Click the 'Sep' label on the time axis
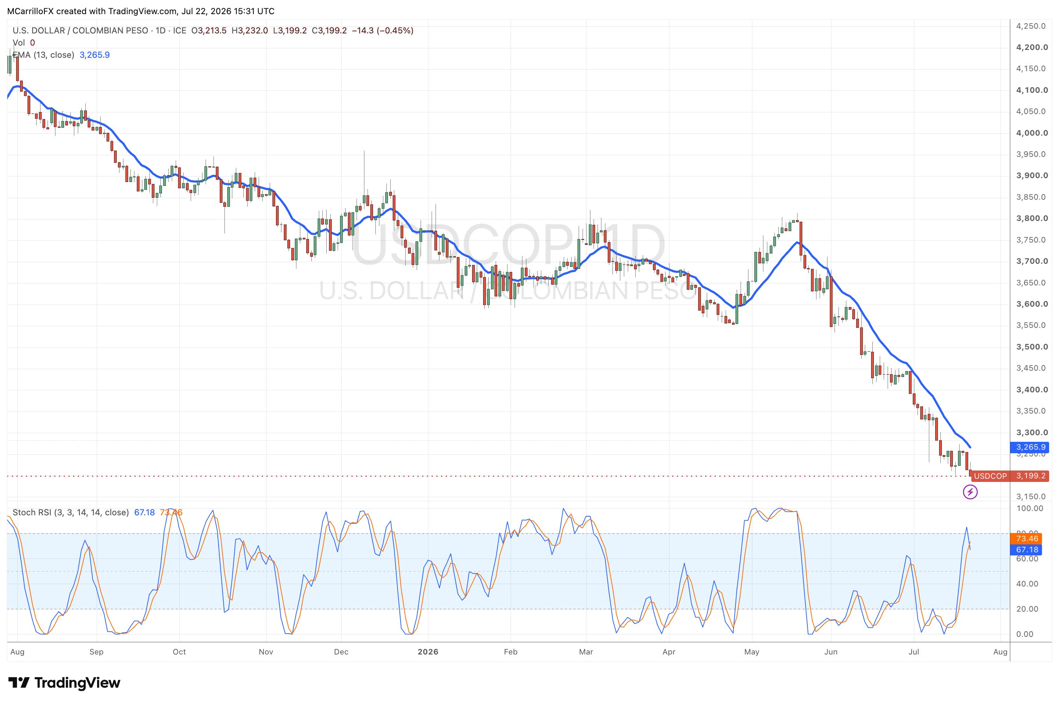Screen dimensions: 1059x704 [x=97, y=652]
